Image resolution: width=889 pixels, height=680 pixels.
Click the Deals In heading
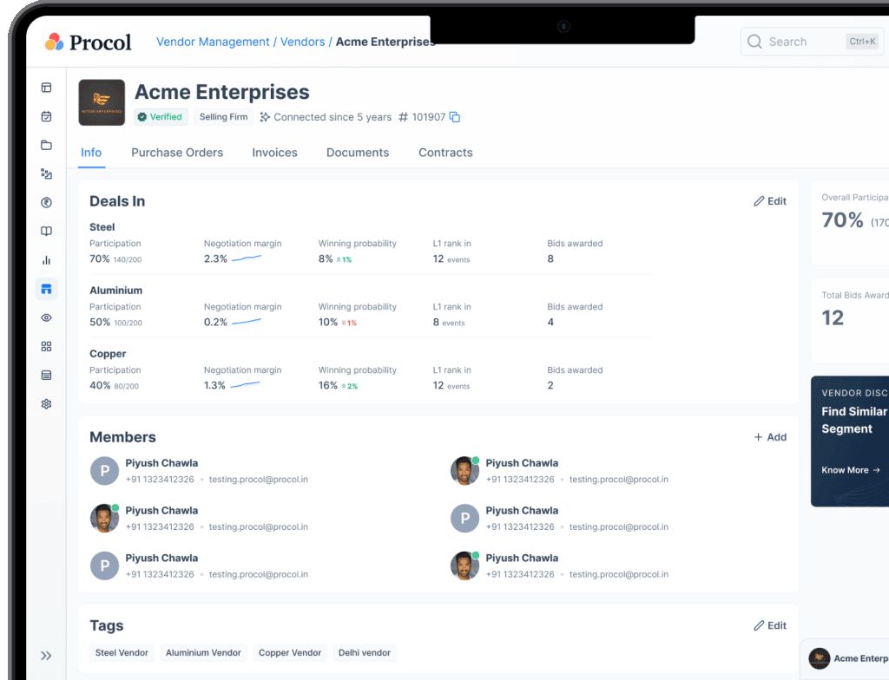[x=117, y=201]
